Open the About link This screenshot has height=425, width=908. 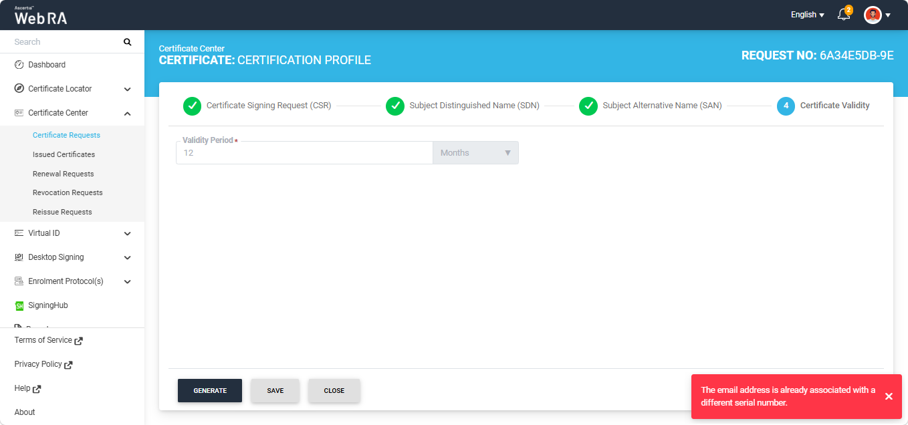click(x=25, y=412)
